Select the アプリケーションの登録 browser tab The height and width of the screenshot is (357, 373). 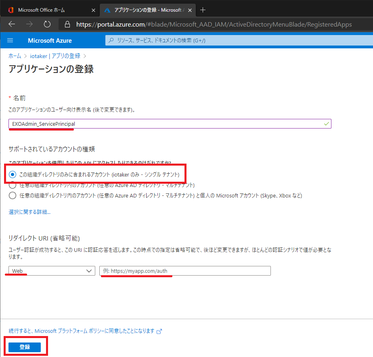click(x=147, y=10)
